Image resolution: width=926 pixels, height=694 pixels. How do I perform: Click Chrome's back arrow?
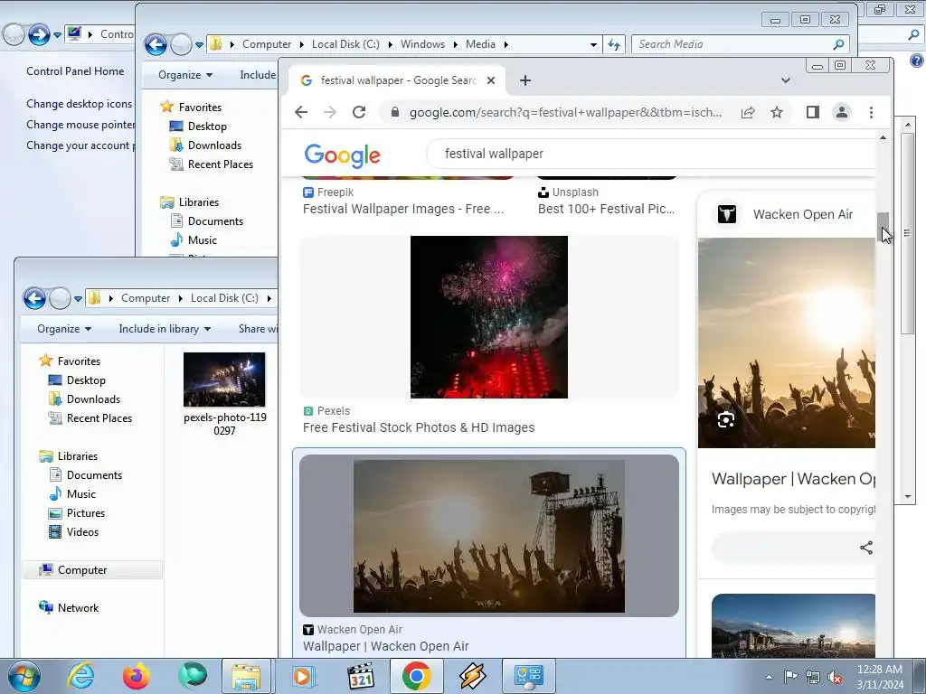tap(300, 112)
